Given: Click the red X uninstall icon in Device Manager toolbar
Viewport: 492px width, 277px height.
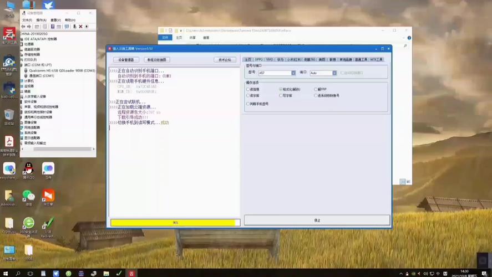Looking at the screenshot, I should (80, 27).
